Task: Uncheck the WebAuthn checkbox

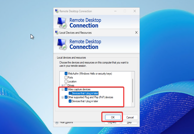Action: tap(66, 73)
